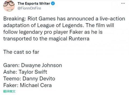129x95 pixels.
Task: Click the word Faker in third line
Action: pyautogui.click(x=76, y=32)
